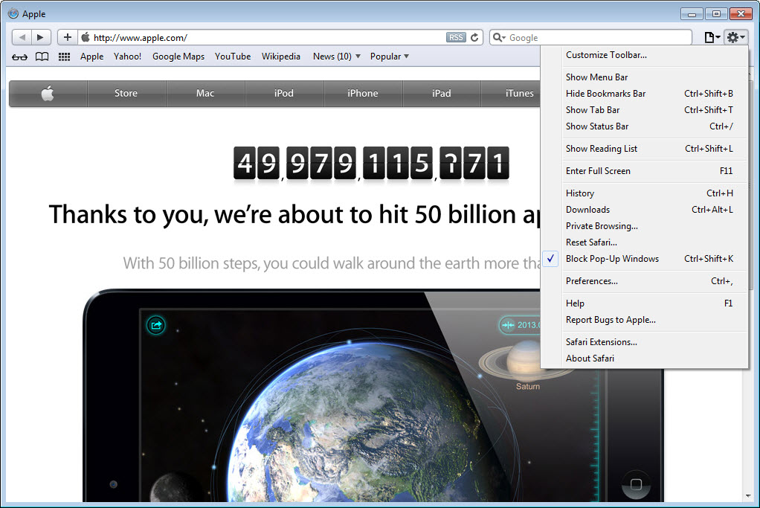Select Private Browsing... menu item
The image size is (760, 508).
point(644,226)
